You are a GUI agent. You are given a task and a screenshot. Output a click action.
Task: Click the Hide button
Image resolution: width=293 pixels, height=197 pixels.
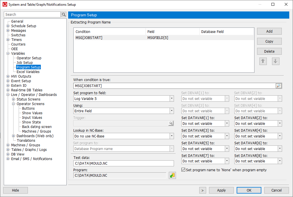click(x=16, y=190)
